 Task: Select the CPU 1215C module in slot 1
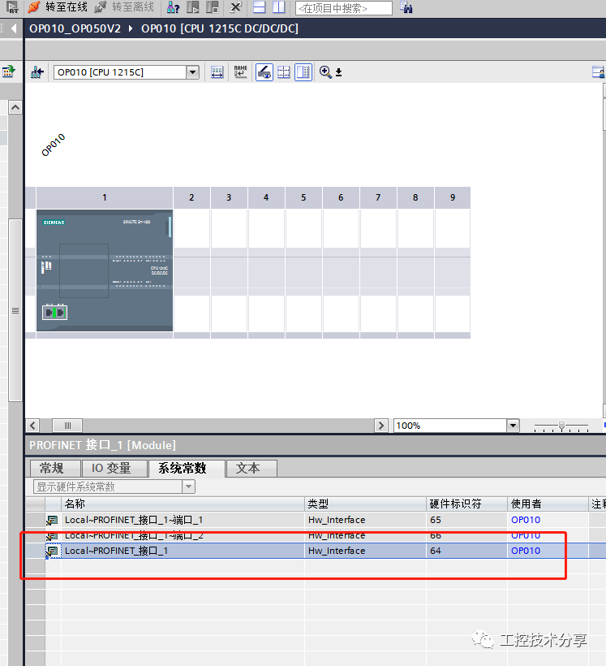[105, 270]
